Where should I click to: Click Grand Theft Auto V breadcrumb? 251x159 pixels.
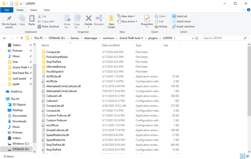(x=131, y=38)
